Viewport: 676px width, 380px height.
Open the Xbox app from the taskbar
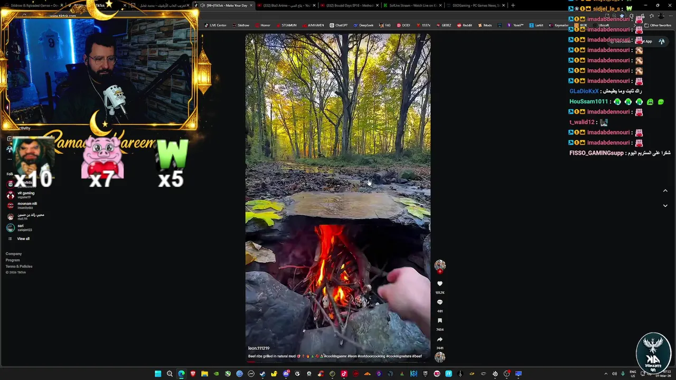[228, 374]
